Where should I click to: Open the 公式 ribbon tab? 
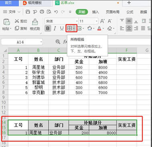(130, 12)
